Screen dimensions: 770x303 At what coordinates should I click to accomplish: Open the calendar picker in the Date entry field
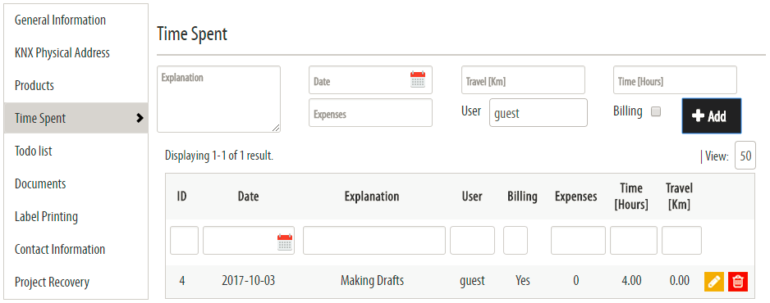pos(417,79)
